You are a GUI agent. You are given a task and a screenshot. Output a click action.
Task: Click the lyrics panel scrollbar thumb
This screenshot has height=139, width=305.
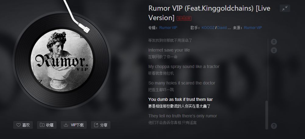point(267,115)
